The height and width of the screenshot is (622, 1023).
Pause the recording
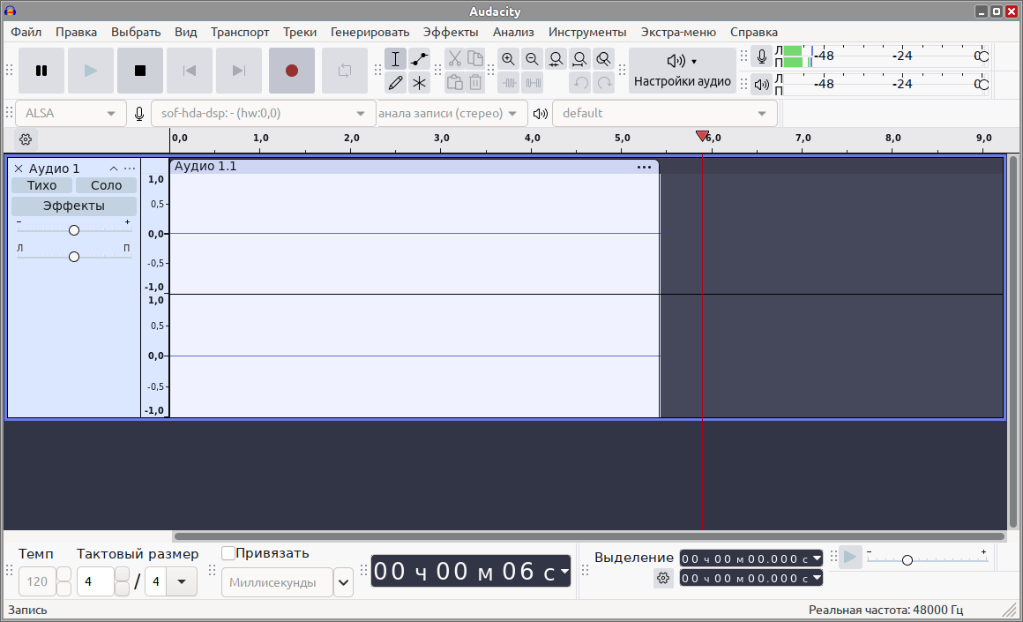tap(41, 71)
